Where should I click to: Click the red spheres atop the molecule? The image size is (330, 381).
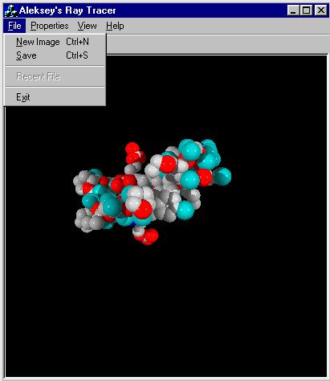click(135, 154)
